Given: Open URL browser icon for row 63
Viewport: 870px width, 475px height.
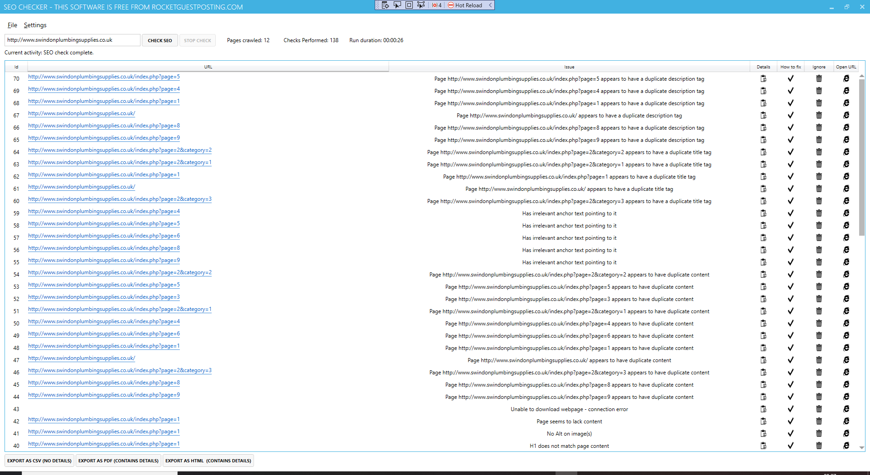Looking at the screenshot, I should pyautogui.click(x=846, y=165).
